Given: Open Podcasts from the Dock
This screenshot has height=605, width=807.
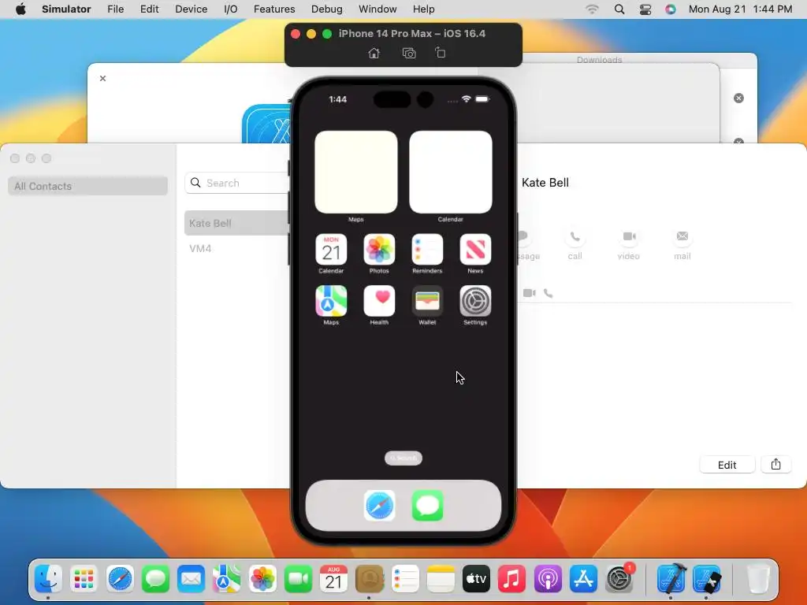Looking at the screenshot, I should coord(548,579).
